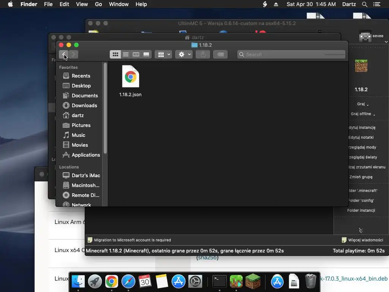The width and height of the screenshot is (389, 292).
Task: Switch Finder to list view
Action: [x=126, y=54]
